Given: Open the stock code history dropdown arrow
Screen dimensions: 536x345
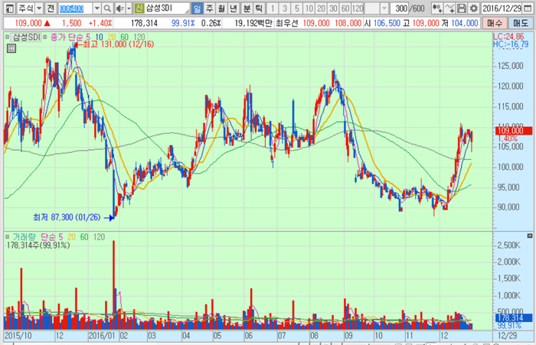Looking at the screenshot, I should pos(95,8).
